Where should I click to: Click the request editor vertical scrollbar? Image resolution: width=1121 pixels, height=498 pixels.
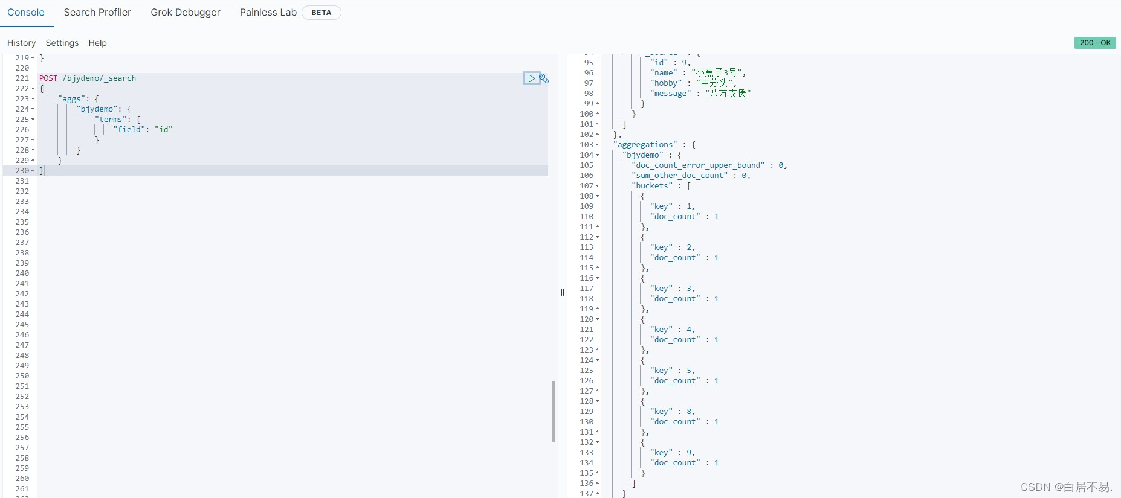tap(554, 411)
